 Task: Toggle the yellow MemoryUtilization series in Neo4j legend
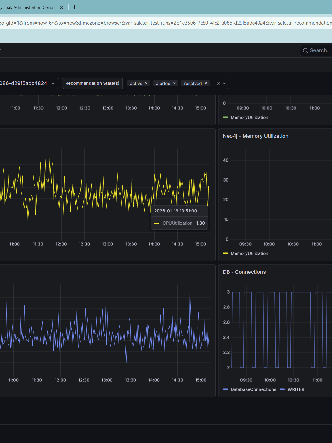click(x=249, y=253)
